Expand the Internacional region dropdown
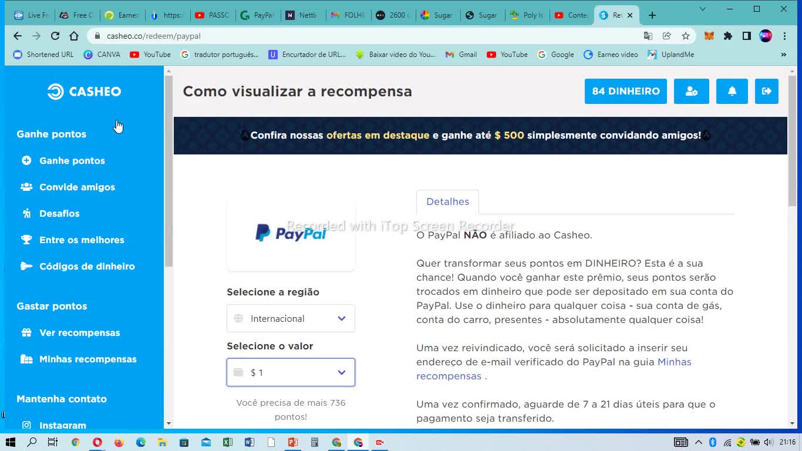 [x=291, y=318]
